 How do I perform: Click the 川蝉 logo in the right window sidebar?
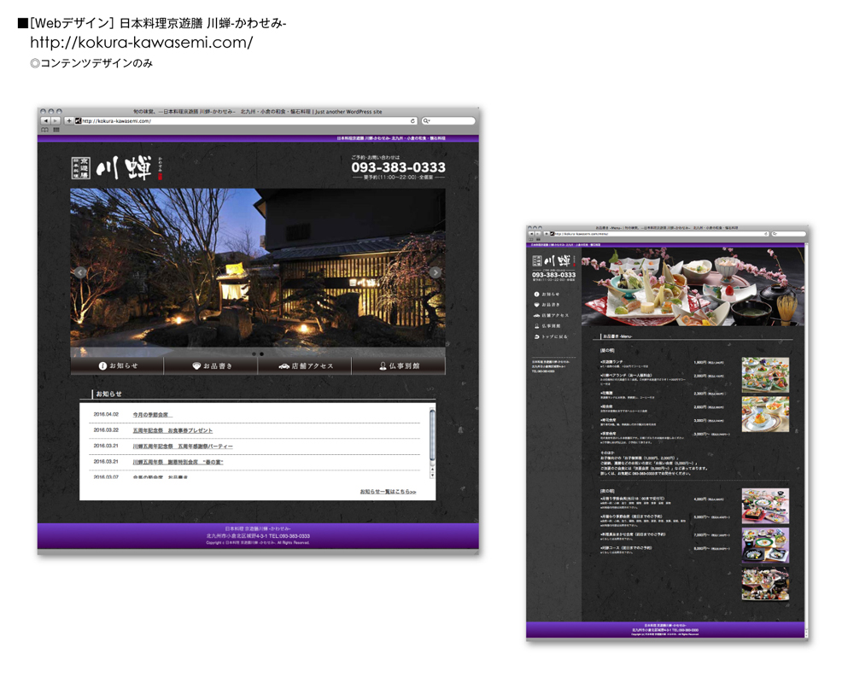[553, 260]
